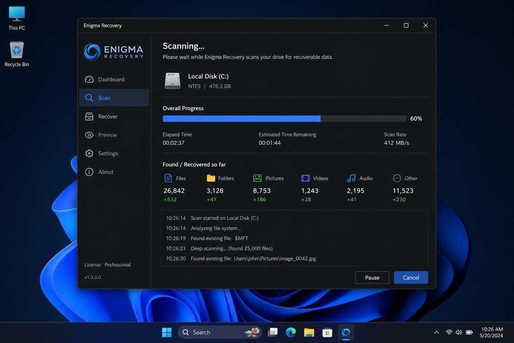This screenshot has width=514, height=343.
Task: Click the Files document icon
Action: (x=168, y=178)
